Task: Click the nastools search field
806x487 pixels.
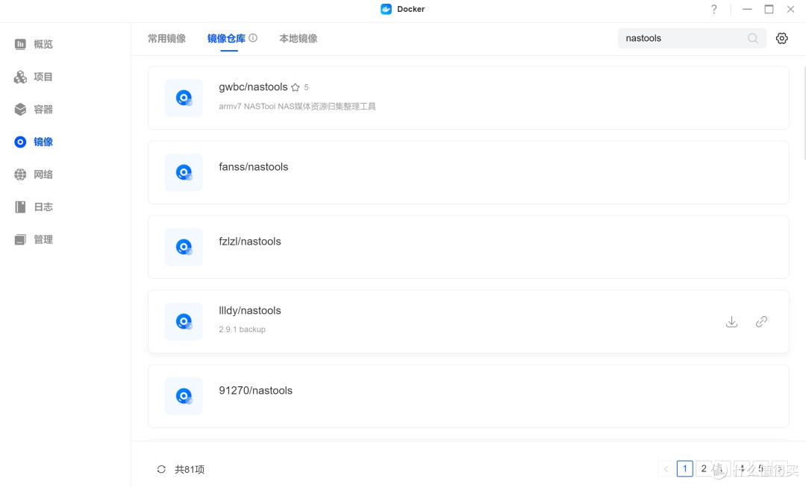Action: coord(692,39)
